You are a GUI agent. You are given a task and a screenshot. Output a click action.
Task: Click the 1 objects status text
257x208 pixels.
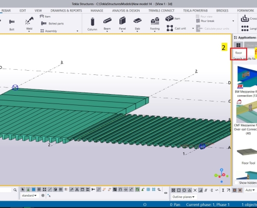pos(249,204)
